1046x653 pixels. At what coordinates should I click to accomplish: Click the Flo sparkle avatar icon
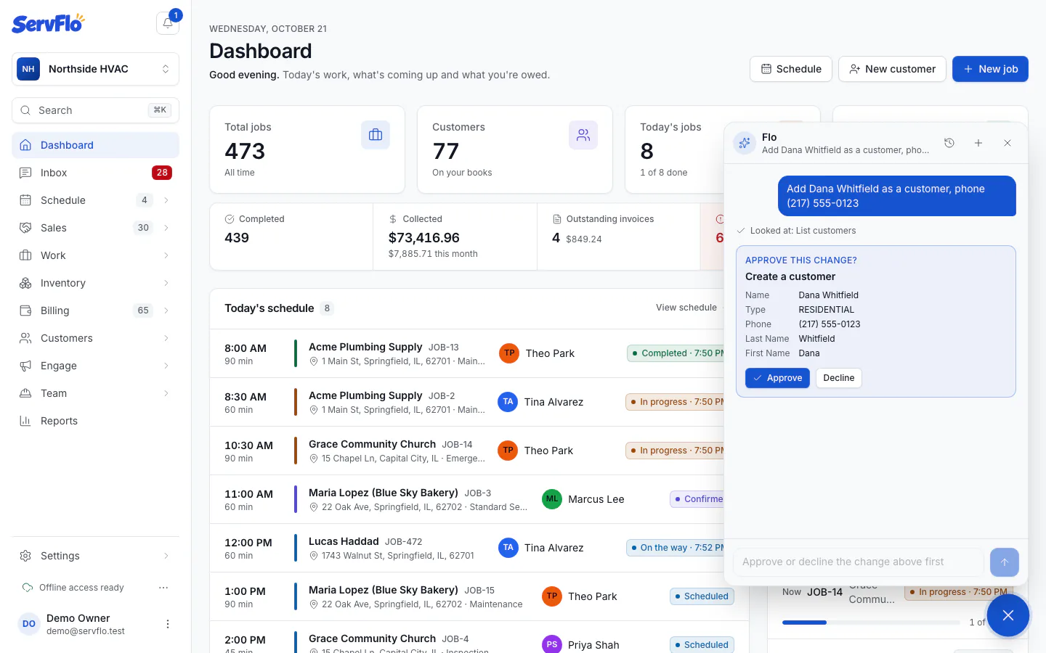point(745,143)
